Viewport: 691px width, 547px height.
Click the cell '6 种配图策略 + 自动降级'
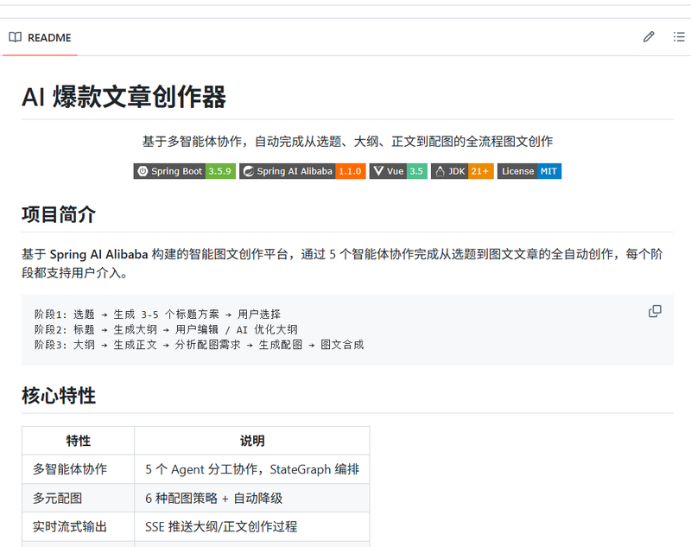pos(252,498)
